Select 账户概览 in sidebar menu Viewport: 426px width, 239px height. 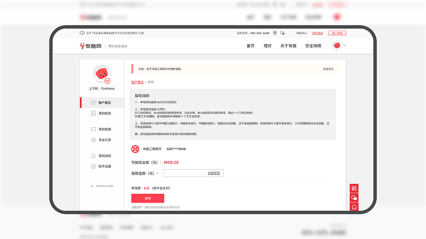tap(102, 103)
